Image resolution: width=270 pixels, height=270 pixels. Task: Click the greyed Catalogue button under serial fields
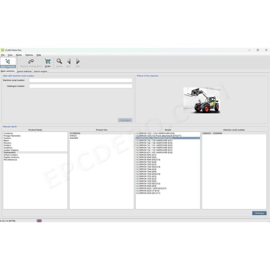pyautogui.click(x=125, y=120)
